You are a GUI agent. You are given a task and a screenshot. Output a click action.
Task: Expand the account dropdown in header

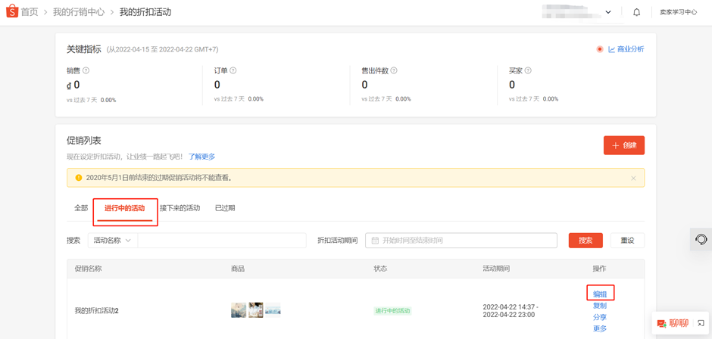[x=607, y=13]
